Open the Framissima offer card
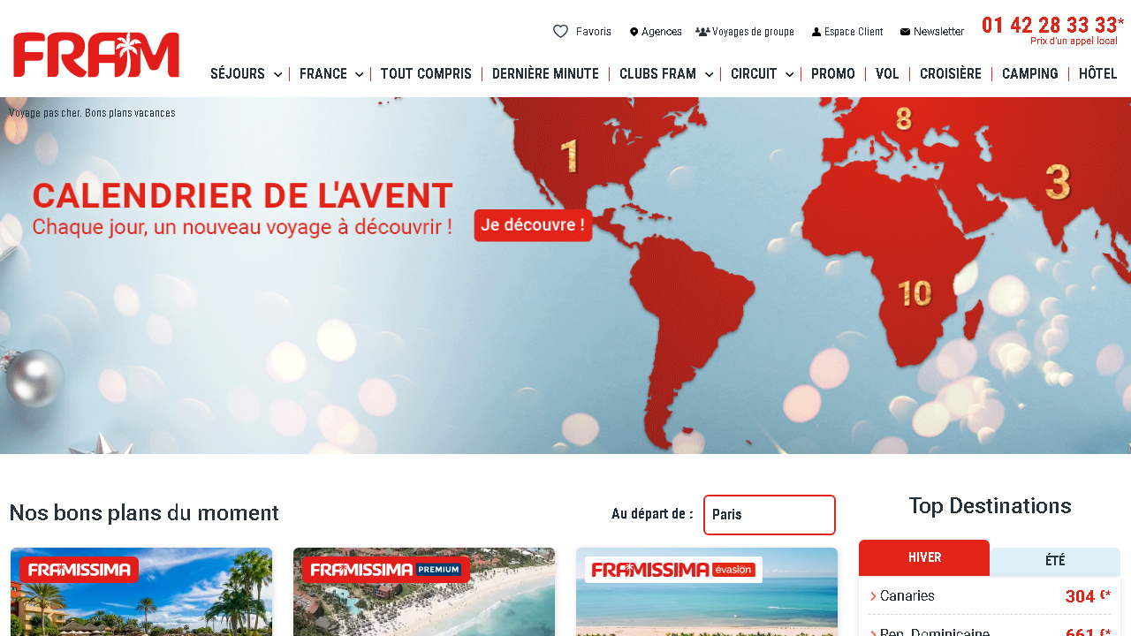 tap(141, 592)
